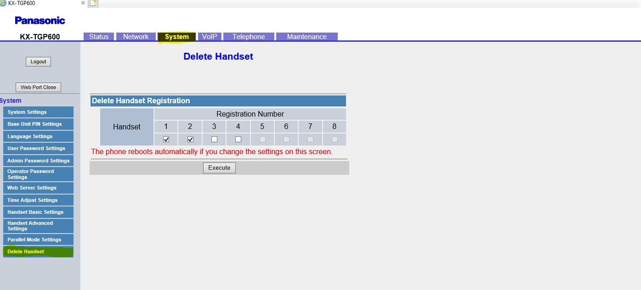Switch to the Maintenance tab
Image resolution: width=641 pixels, height=290 pixels.
coord(306,36)
